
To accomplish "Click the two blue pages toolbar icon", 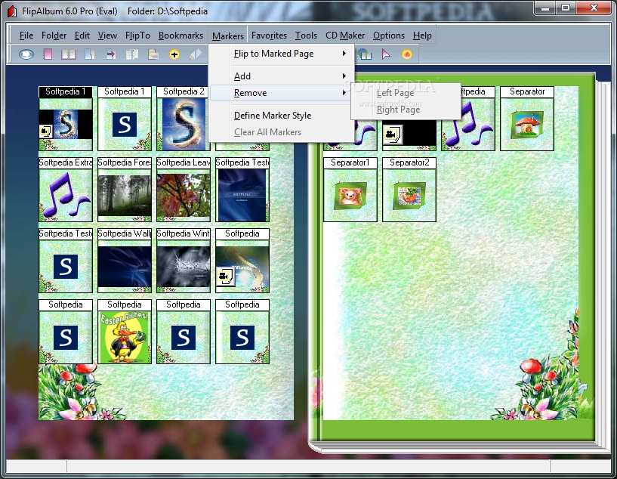I will [x=90, y=54].
